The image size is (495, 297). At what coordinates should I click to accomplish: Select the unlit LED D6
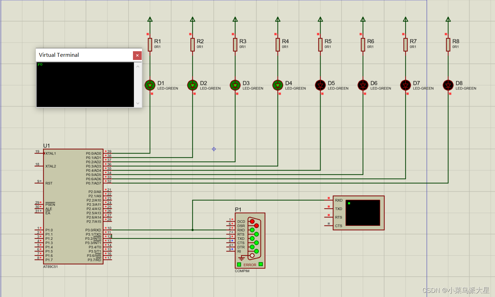click(363, 85)
